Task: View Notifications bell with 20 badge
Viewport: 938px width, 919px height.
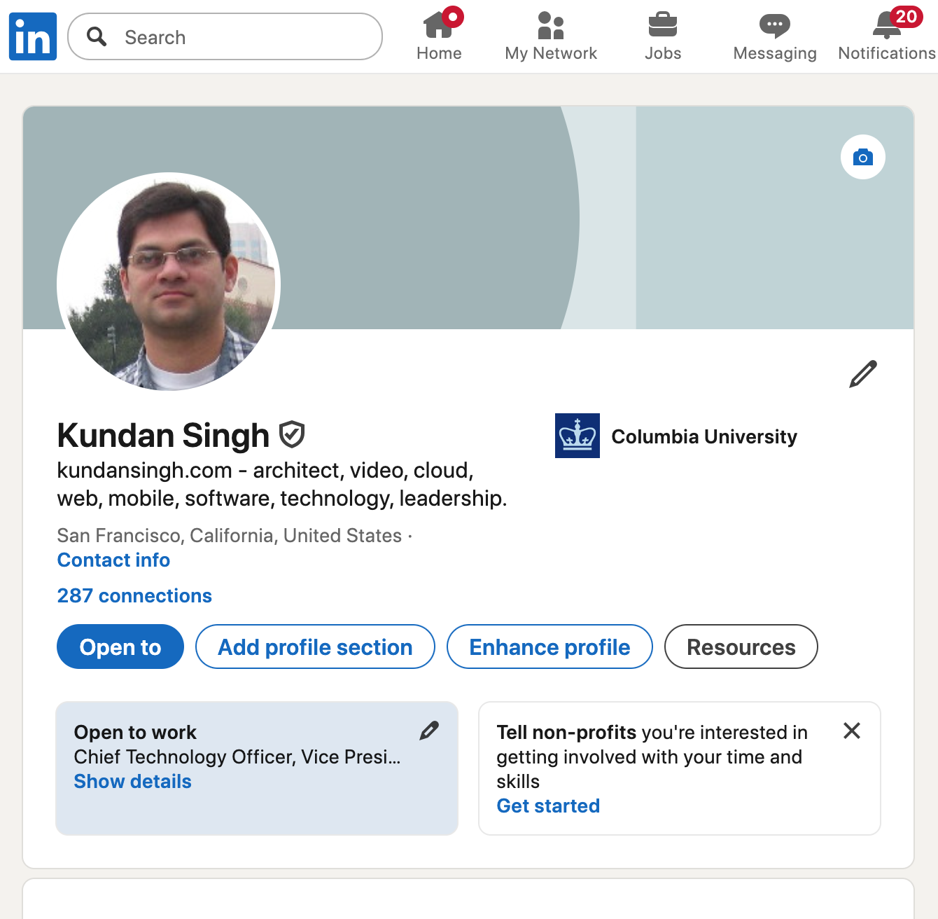Action: [x=887, y=27]
